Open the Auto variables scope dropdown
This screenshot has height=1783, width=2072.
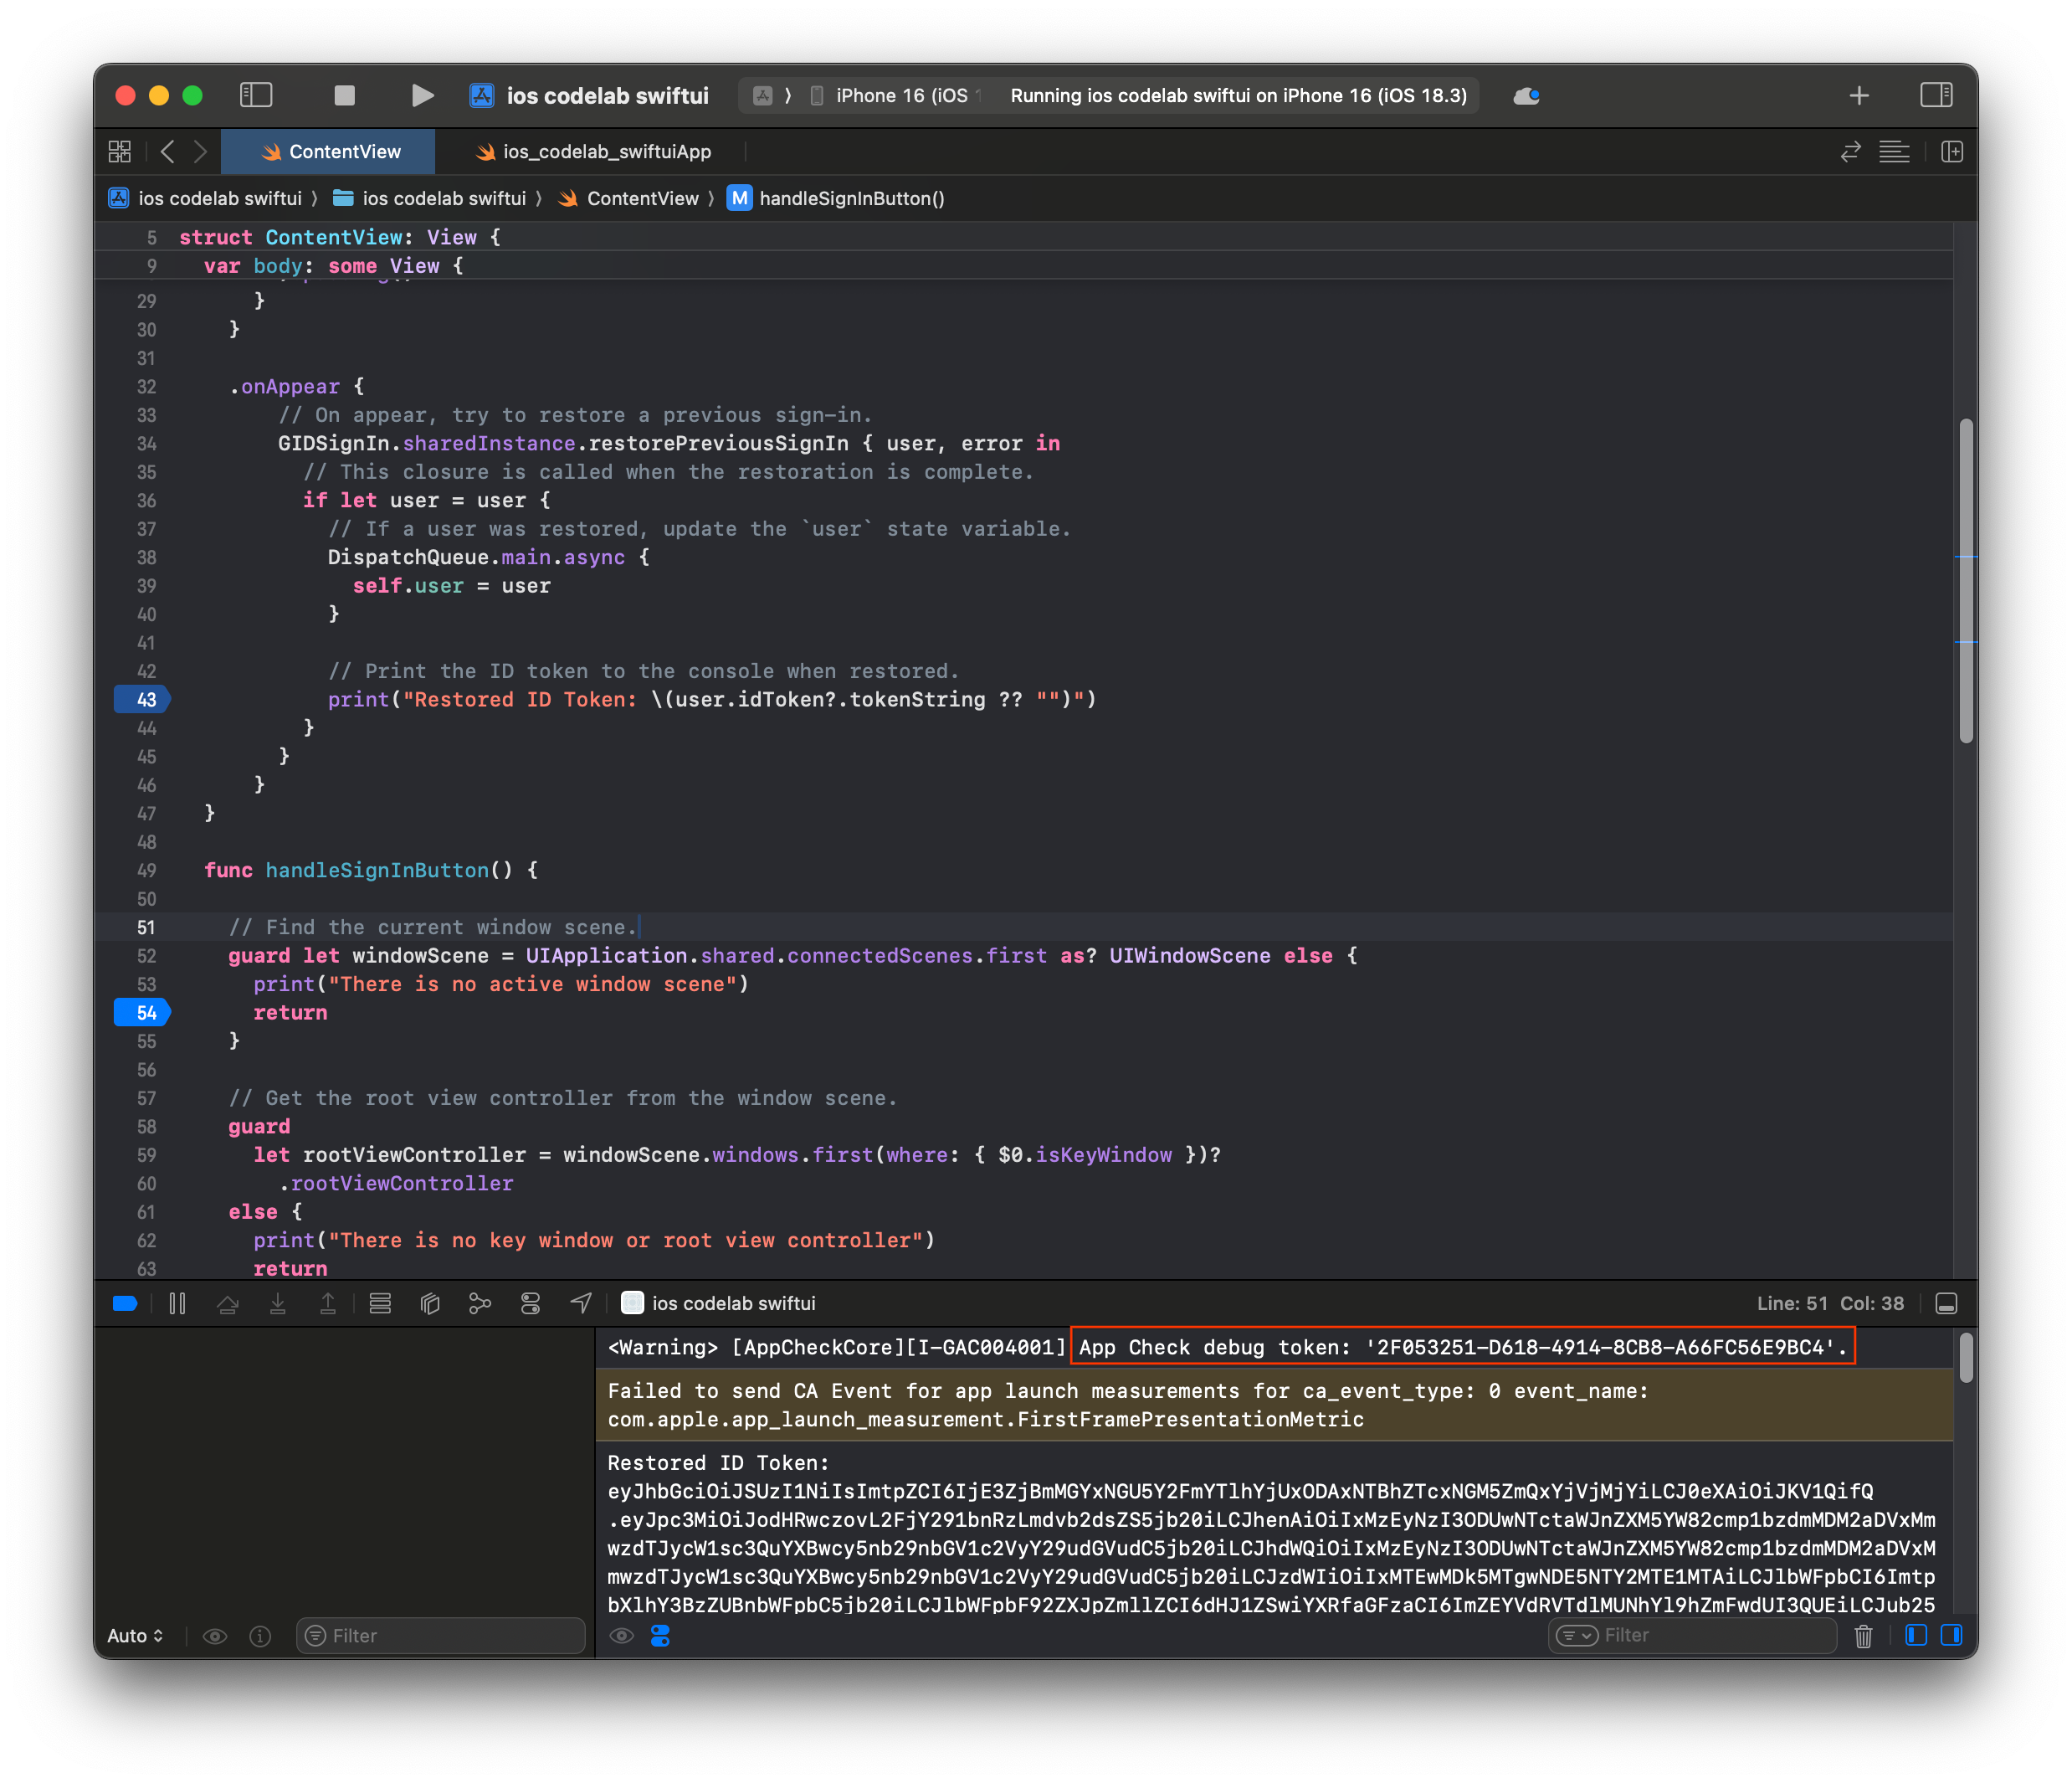[136, 1636]
